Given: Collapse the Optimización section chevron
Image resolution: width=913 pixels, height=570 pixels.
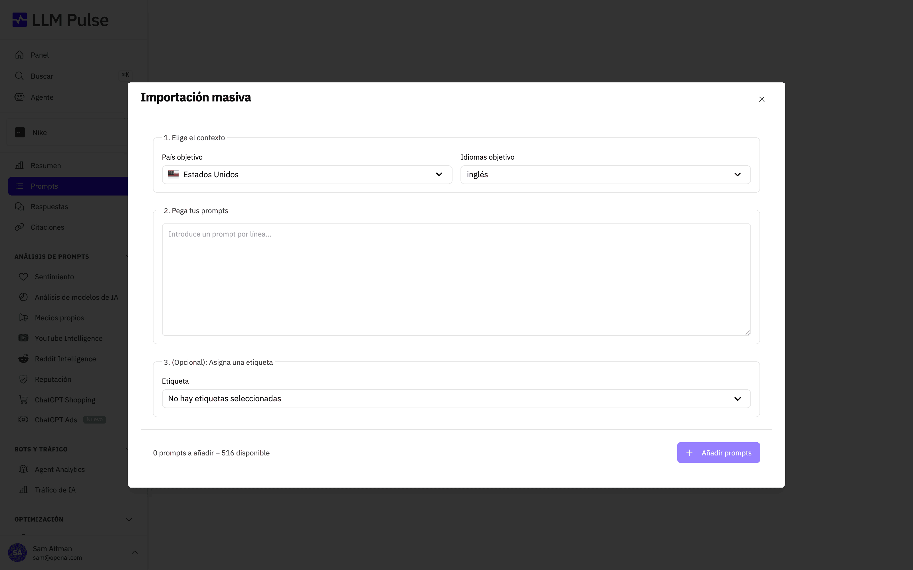Looking at the screenshot, I should pos(129,520).
